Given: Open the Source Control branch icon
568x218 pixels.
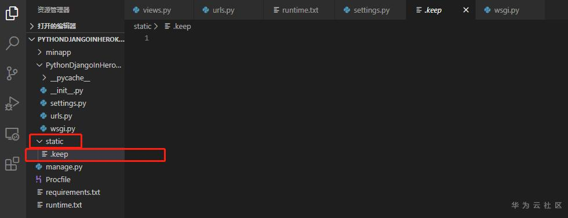Looking at the screenshot, I should click(x=12, y=73).
